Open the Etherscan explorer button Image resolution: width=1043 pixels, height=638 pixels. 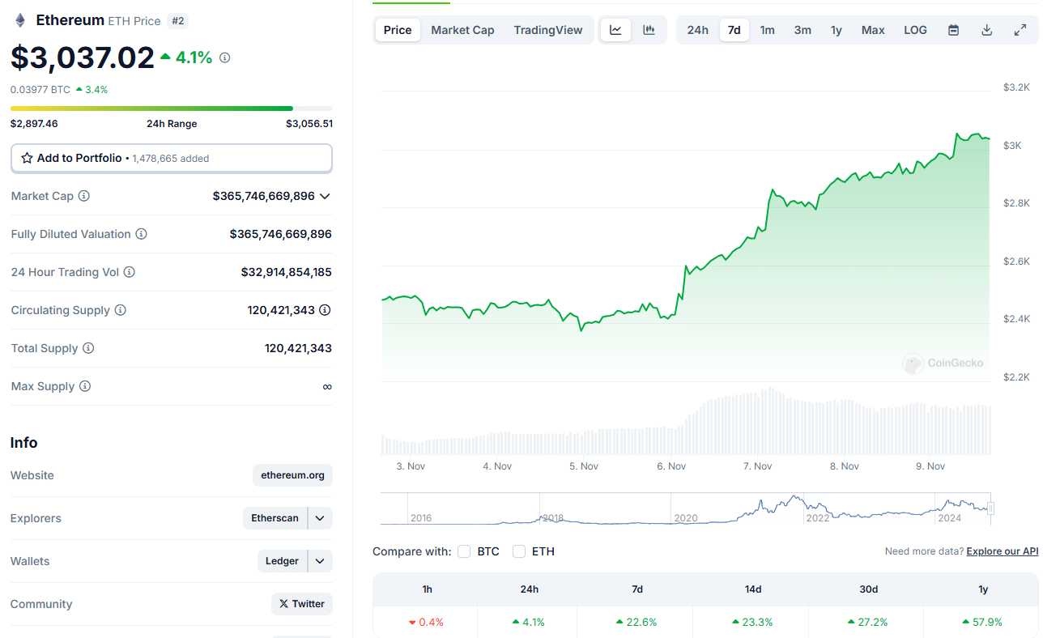pos(275,518)
